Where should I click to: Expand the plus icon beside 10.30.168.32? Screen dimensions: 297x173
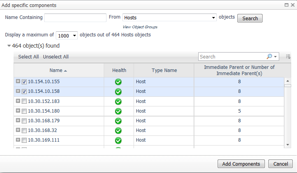pyautogui.click(x=18, y=130)
